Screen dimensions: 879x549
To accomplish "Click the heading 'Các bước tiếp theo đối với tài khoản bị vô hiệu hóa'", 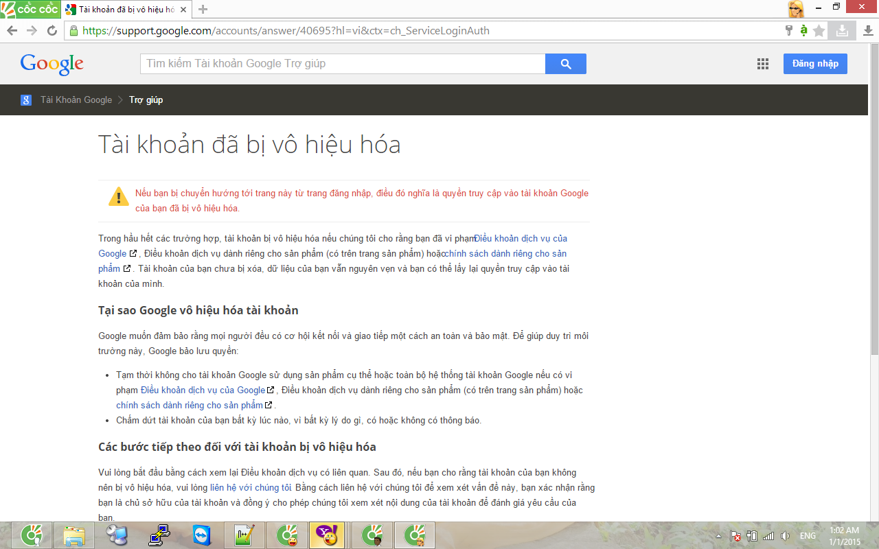I will click(x=237, y=447).
